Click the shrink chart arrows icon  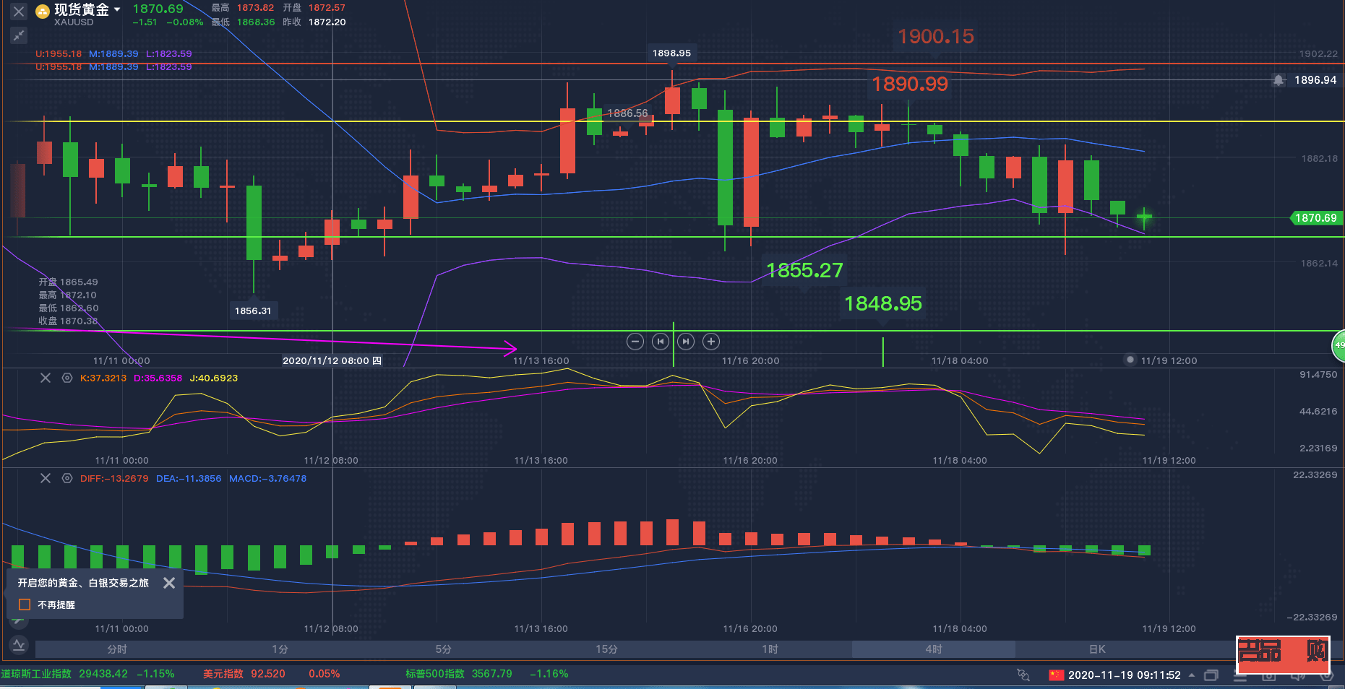19,35
